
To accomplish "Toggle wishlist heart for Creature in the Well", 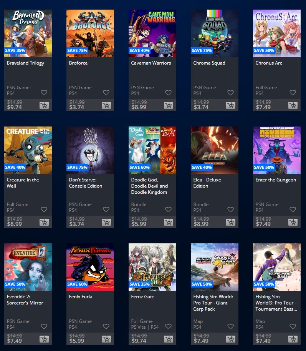I will click(x=44, y=209).
